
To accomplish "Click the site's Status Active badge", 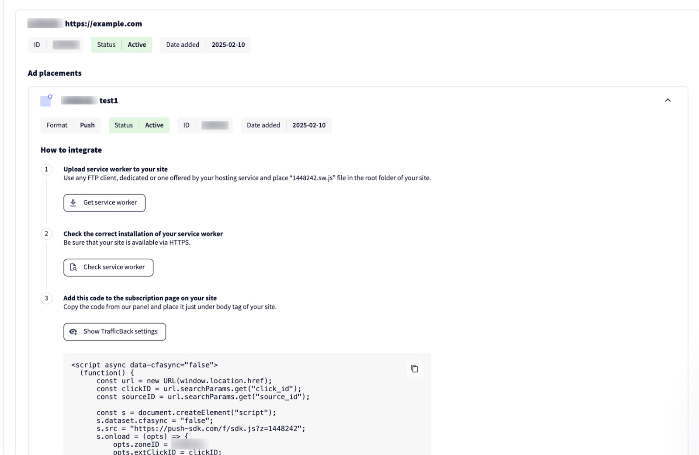I will tap(121, 45).
